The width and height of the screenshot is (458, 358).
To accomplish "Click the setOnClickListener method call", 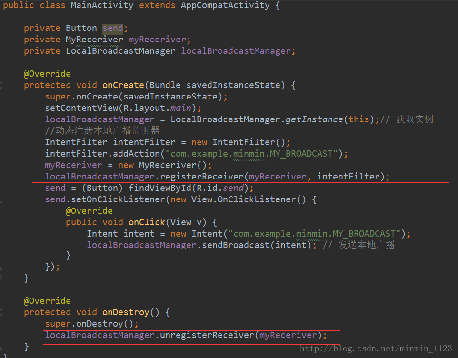I will [x=118, y=199].
